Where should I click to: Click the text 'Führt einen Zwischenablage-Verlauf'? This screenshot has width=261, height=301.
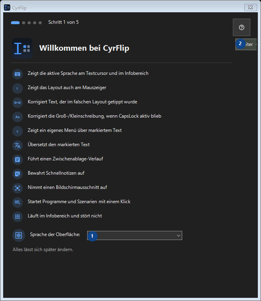(65, 159)
